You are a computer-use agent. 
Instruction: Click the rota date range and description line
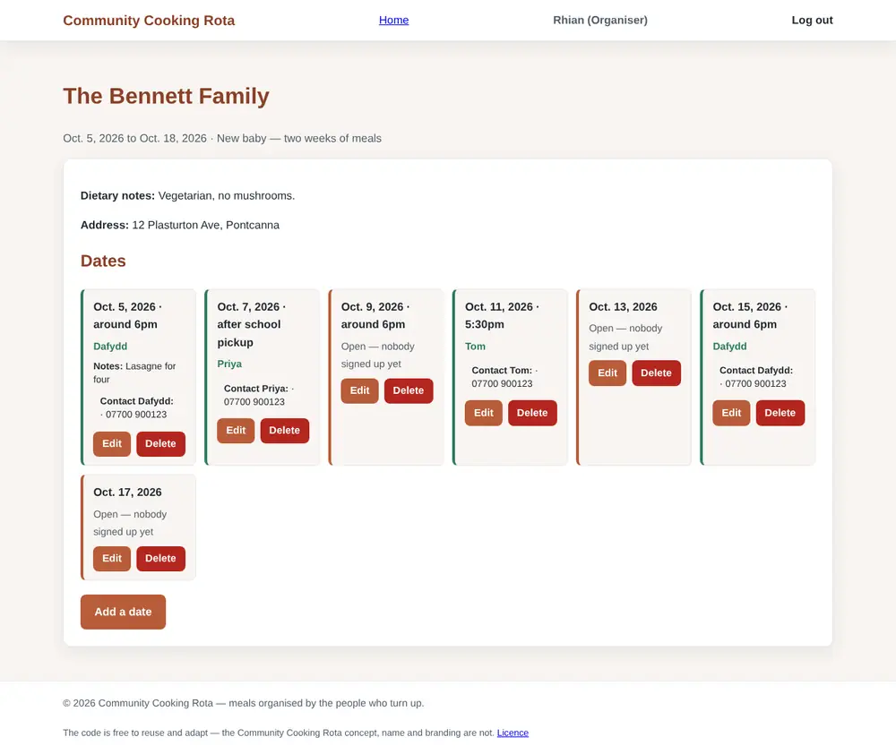coord(222,138)
